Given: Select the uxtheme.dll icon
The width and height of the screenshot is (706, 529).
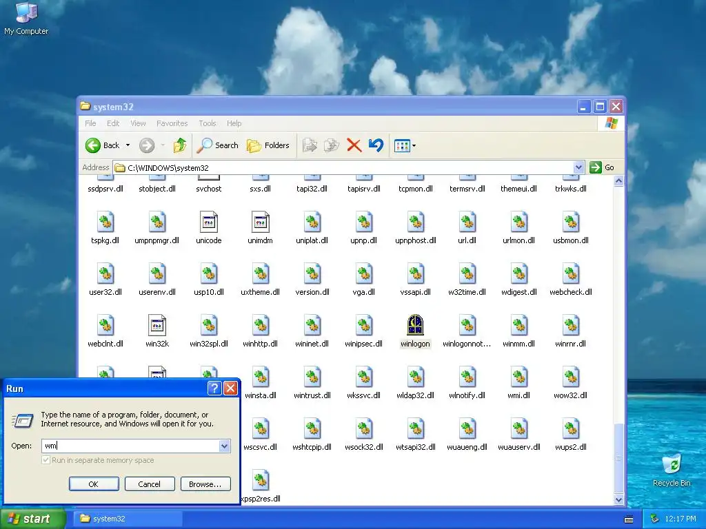Looking at the screenshot, I should pyautogui.click(x=260, y=273).
